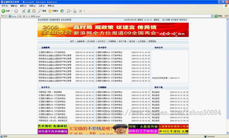Click the Mail envelope toolbar icon
This screenshot has height=138, width=229.
(x=68, y=11)
